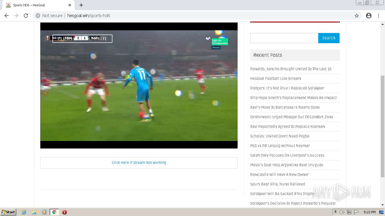Open the Not secure site info icon
Viewport: 385px width, 216px height.
tap(38, 16)
